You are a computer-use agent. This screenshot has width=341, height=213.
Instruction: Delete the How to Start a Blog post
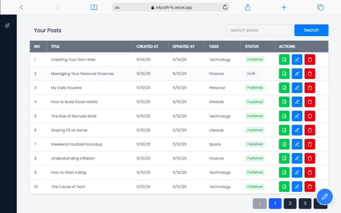click(310, 172)
